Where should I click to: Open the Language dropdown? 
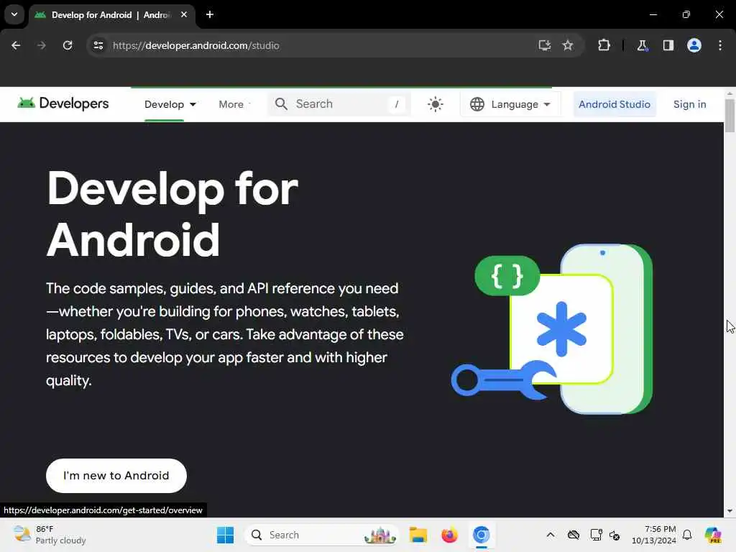pyautogui.click(x=510, y=104)
